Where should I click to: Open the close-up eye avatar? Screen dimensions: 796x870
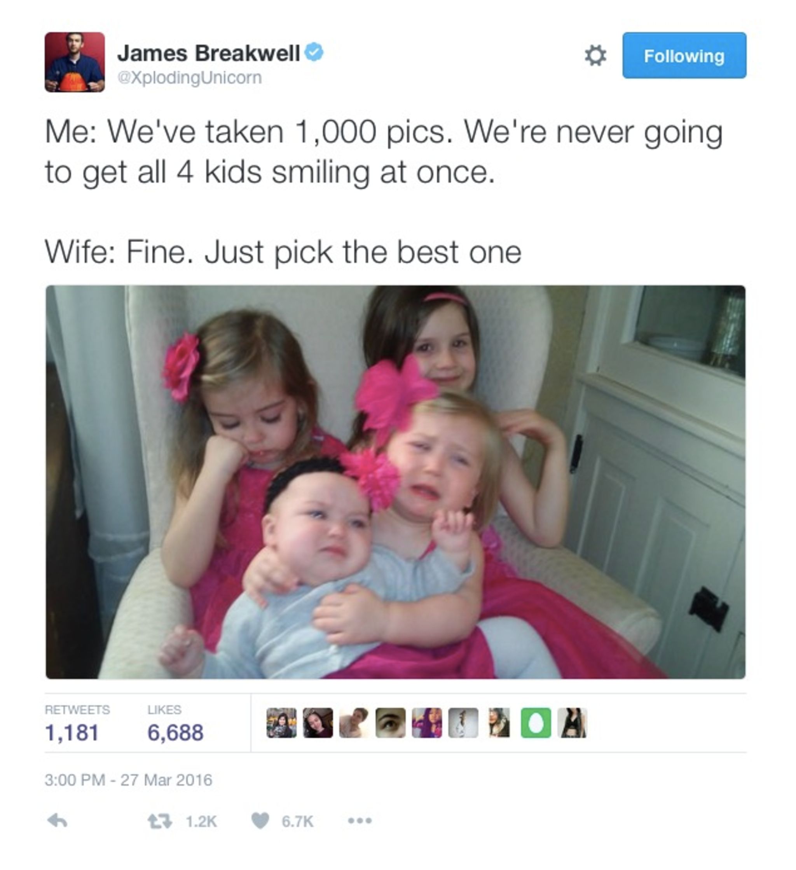coord(391,723)
